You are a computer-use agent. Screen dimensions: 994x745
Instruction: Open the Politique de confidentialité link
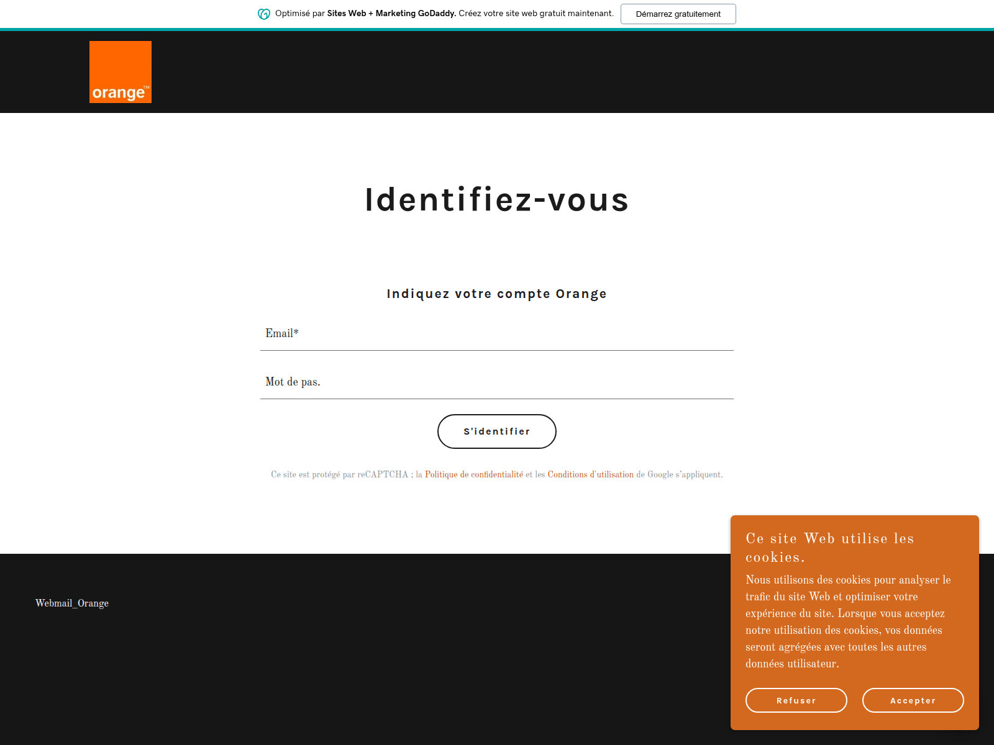(473, 475)
